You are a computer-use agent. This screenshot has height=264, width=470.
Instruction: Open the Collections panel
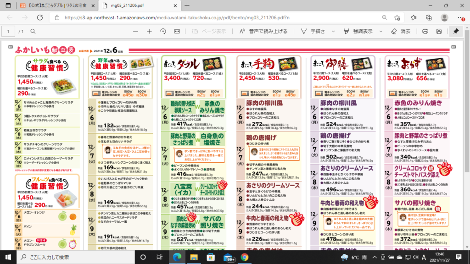[x=429, y=18]
